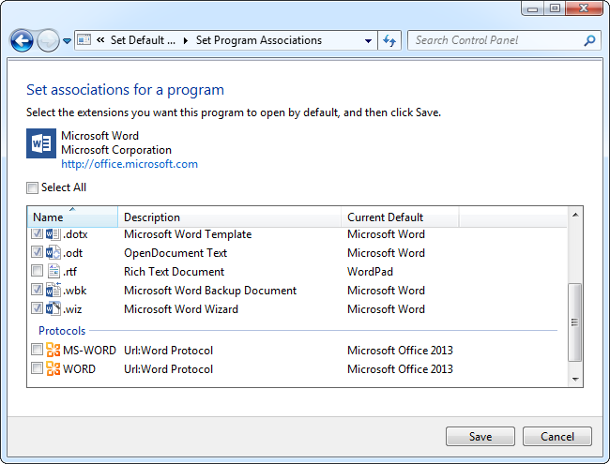Enable the Select All checkbox
The height and width of the screenshot is (464, 610).
point(34,187)
